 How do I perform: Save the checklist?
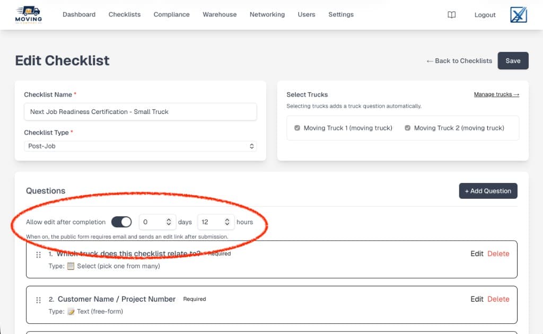(513, 60)
